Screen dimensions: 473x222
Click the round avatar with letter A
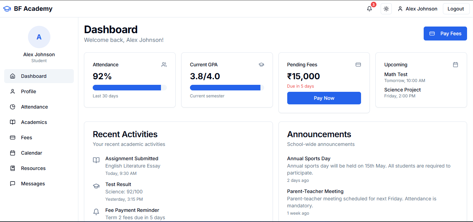pyautogui.click(x=39, y=37)
